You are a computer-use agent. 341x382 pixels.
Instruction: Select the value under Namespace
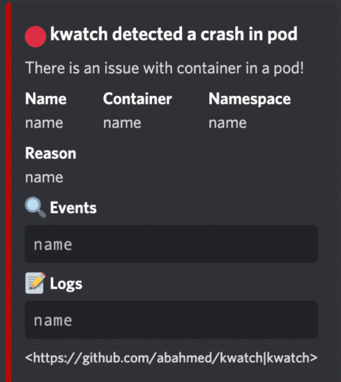(228, 123)
